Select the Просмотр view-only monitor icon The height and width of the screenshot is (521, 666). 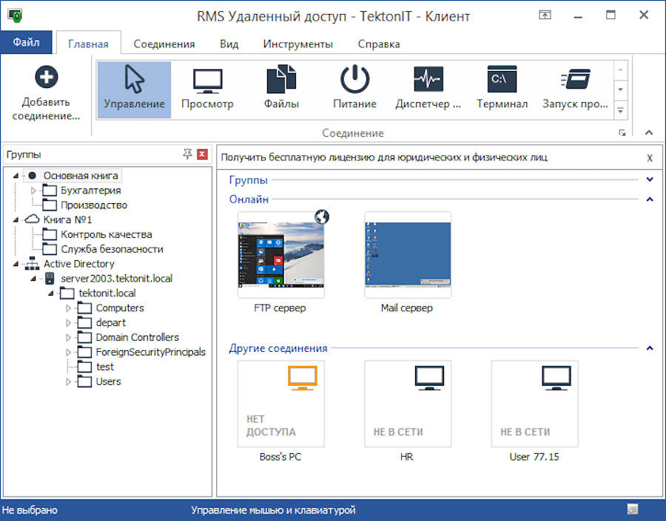(207, 80)
